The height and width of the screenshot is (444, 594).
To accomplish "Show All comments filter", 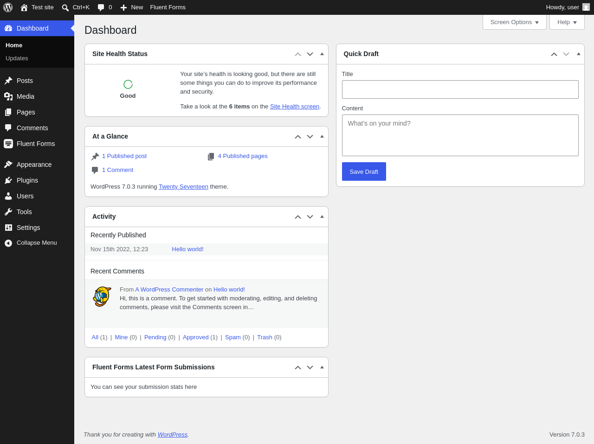I will click(x=95, y=337).
